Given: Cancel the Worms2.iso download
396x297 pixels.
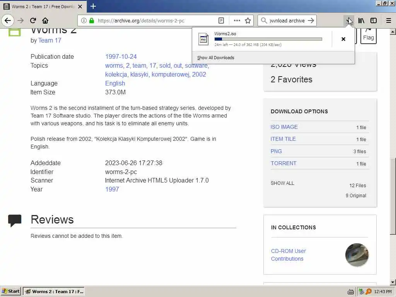Looking at the screenshot, I should pyautogui.click(x=343, y=39).
